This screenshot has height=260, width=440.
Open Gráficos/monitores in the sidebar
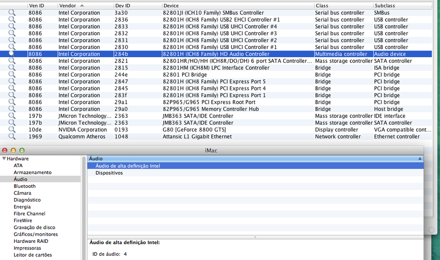(x=36, y=234)
